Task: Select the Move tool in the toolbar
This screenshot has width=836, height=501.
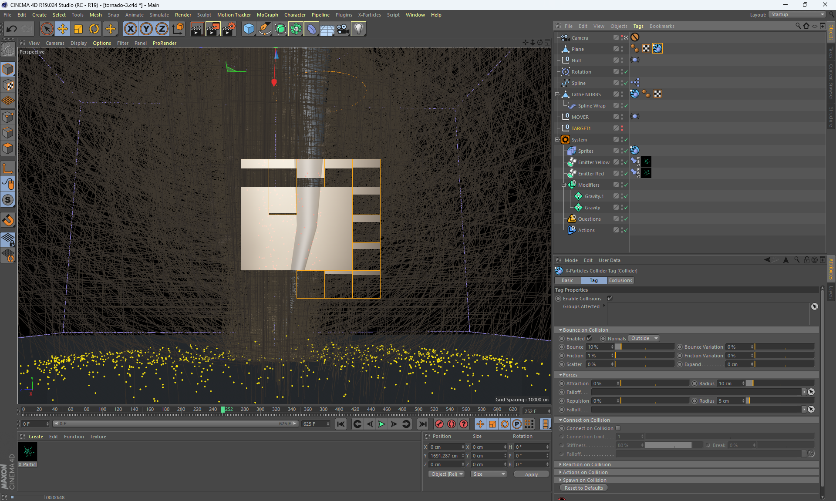Action: pyautogui.click(x=63, y=29)
